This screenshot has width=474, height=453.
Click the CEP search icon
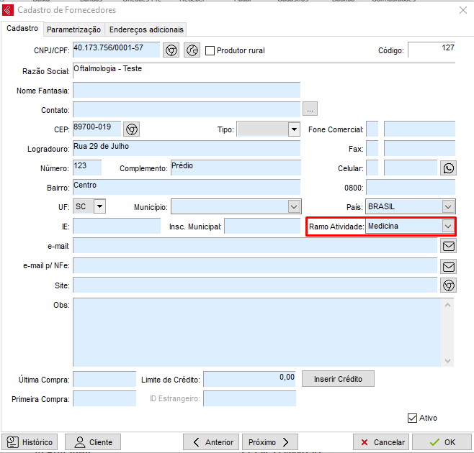pos(131,129)
